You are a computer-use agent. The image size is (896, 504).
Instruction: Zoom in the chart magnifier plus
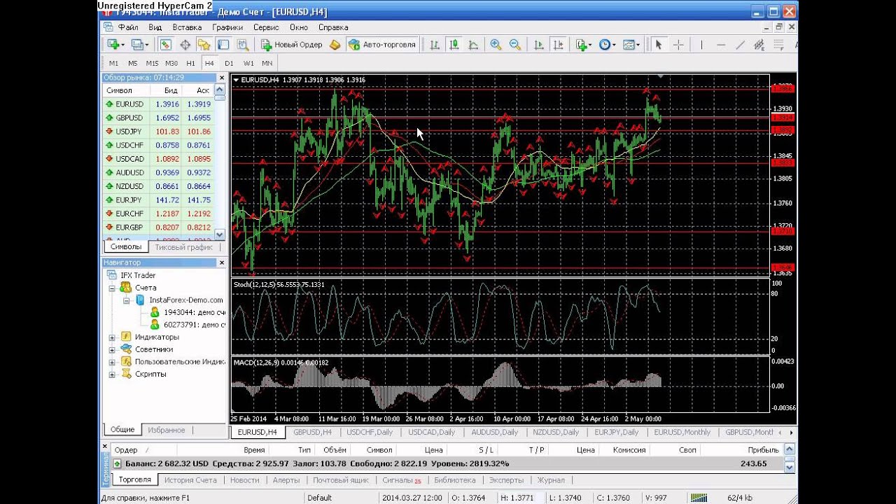[496, 44]
